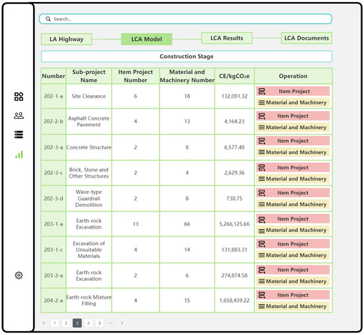Screen dimensions: 364x335
Task: Jump to page 4 in pagination
Action: (x=88, y=323)
